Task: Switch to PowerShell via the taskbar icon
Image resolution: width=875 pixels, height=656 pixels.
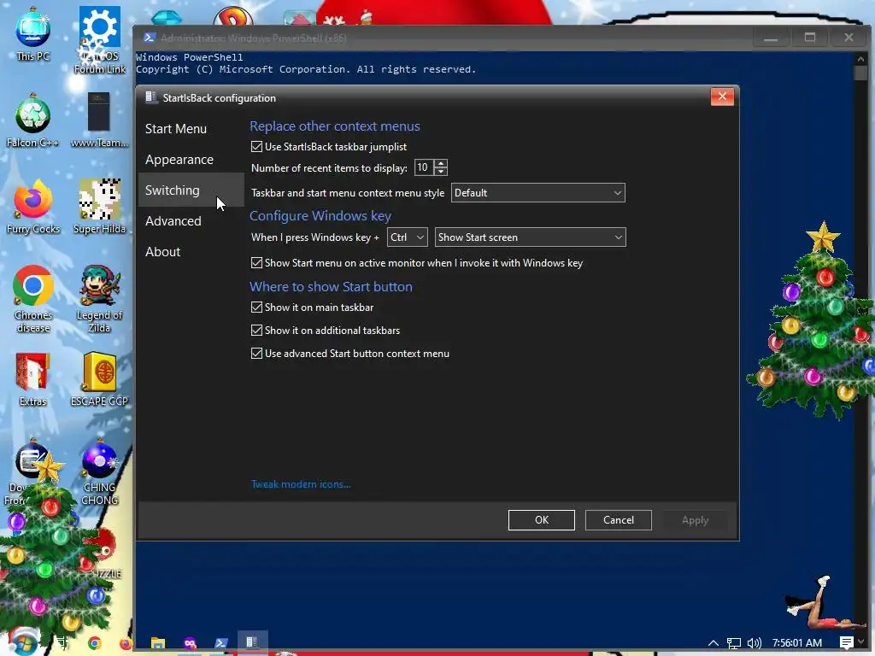Action: pos(221,643)
